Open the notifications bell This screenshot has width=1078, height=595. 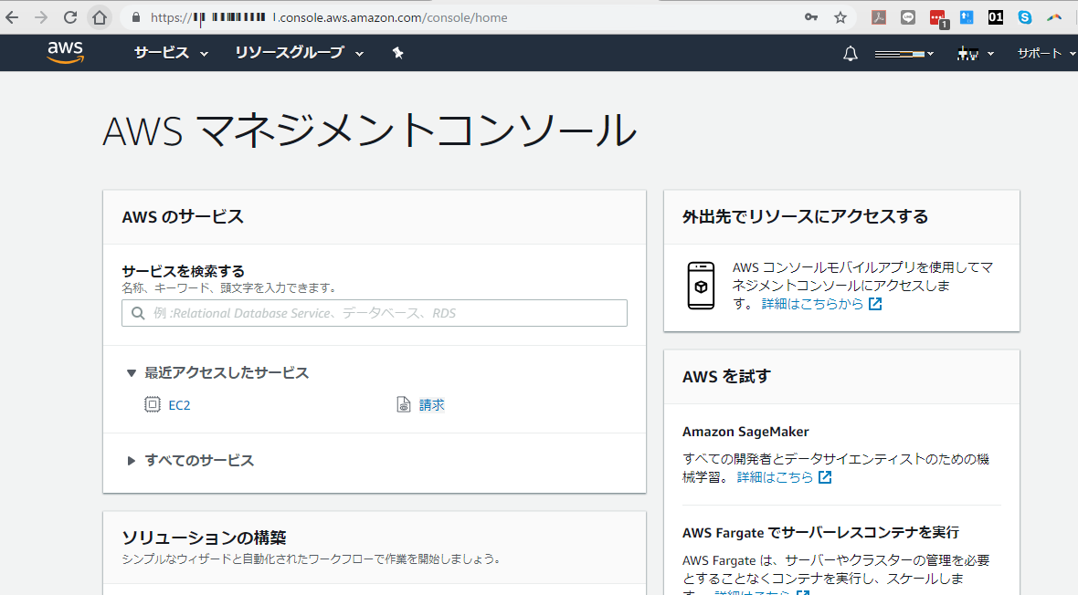(x=851, y=54)
